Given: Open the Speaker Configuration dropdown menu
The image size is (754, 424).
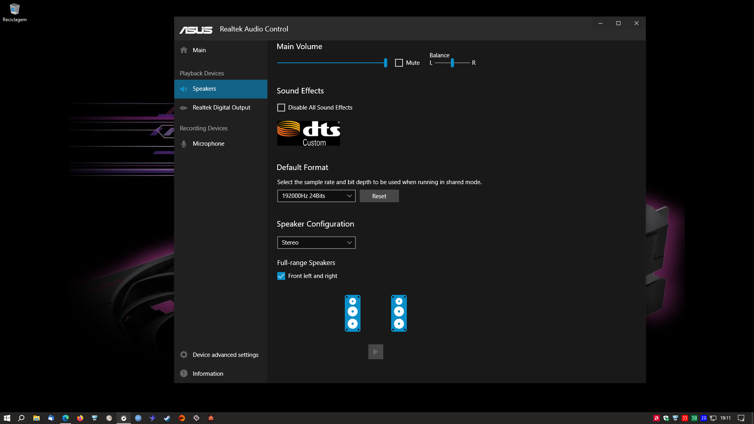Looking at the screenshot, I should click(x=316, y=242).
